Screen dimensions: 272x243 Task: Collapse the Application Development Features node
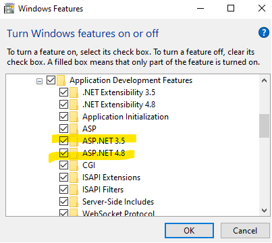[x=39, y=81]
